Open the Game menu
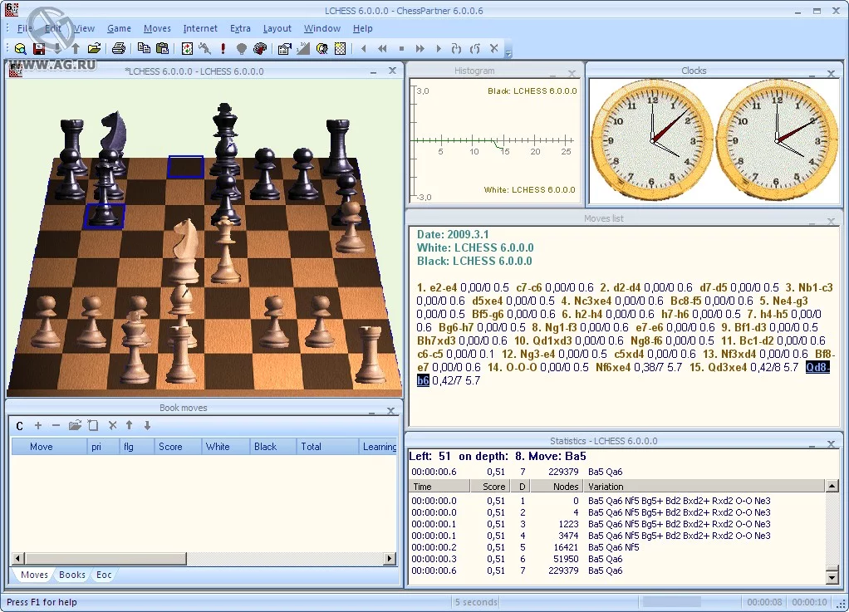849x612 pixels. [119, 29]
